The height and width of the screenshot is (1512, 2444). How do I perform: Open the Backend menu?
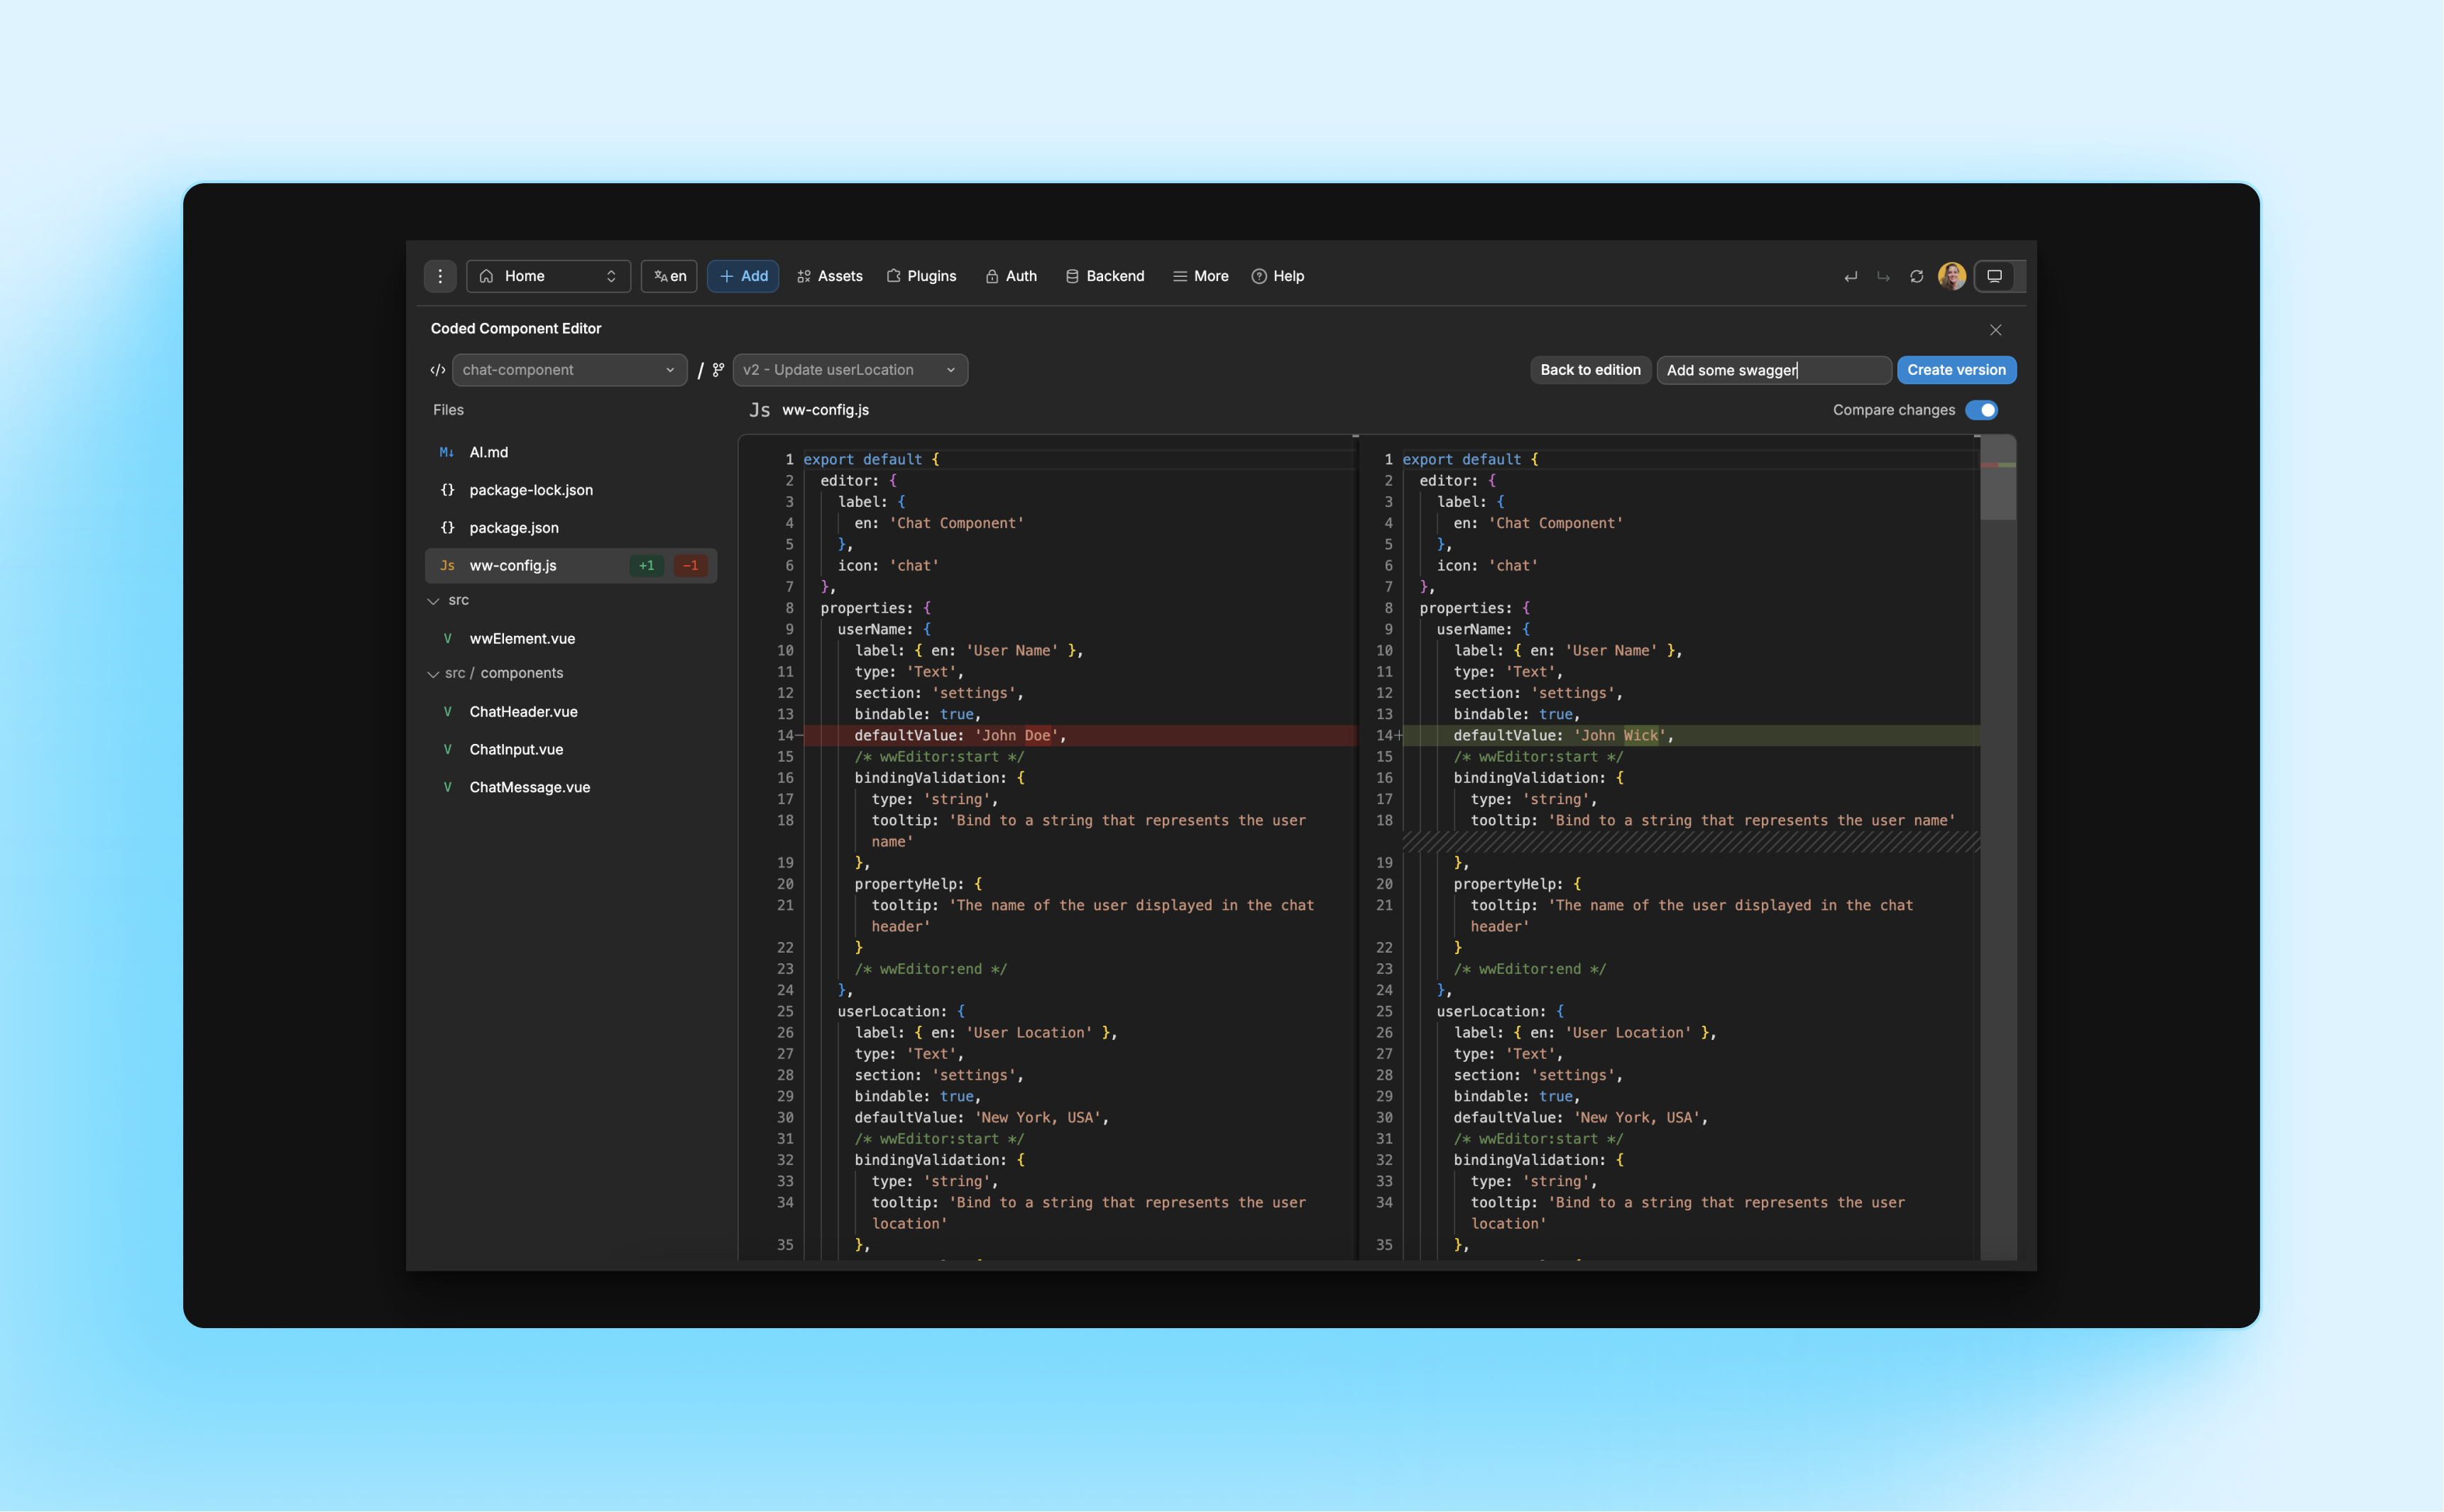click(x=1104, y=276)
